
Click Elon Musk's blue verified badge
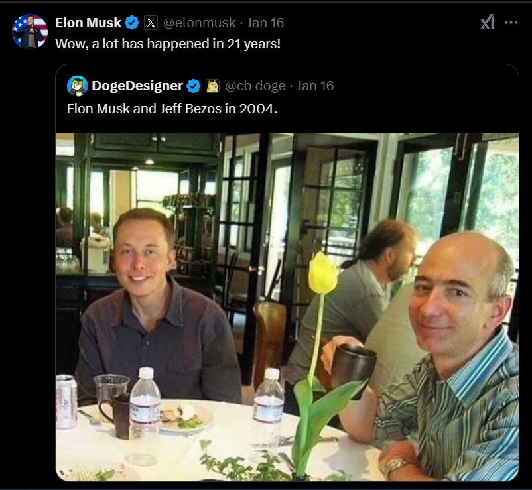click(x=132, y=23)
